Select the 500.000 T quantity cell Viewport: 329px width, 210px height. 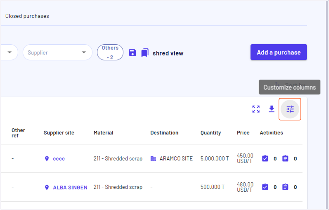point(212,187)
